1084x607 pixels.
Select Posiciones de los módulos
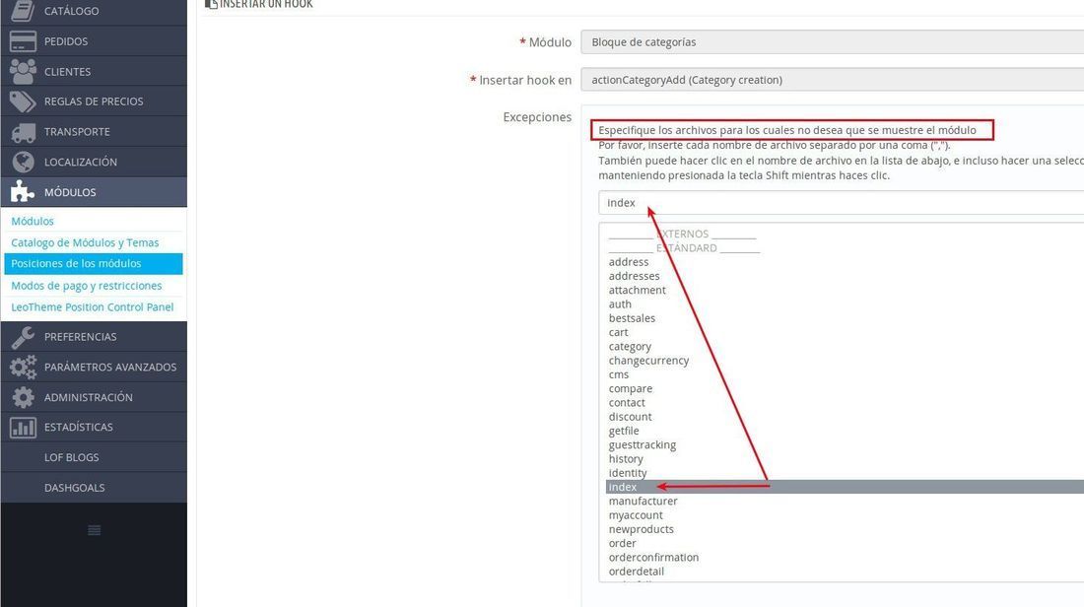[94, 263]
